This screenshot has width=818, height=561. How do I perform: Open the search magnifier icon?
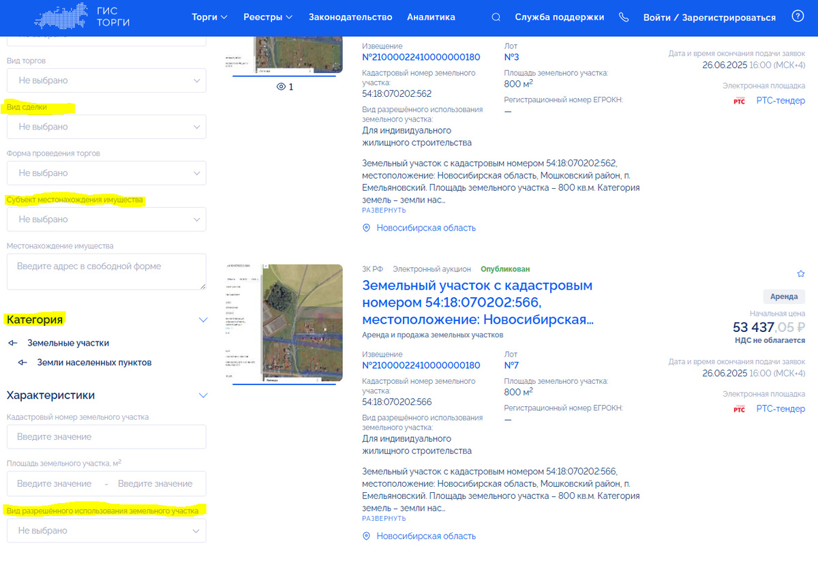(x=496, y=17)
